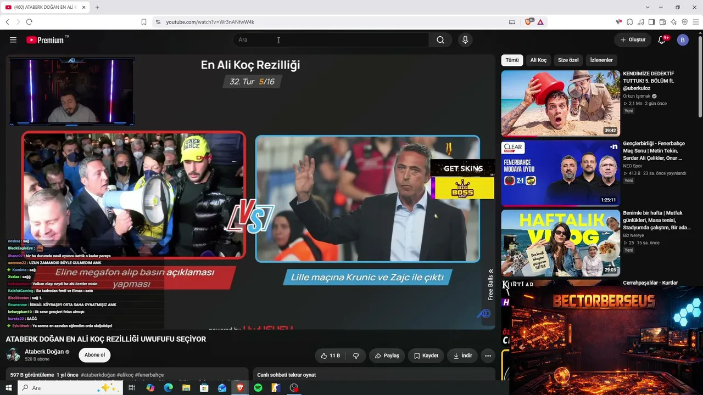Viewport: 703px width, 395px height.
Task: Click the search magnifier button
Action: pyautogui.click(x=440, y=40)
